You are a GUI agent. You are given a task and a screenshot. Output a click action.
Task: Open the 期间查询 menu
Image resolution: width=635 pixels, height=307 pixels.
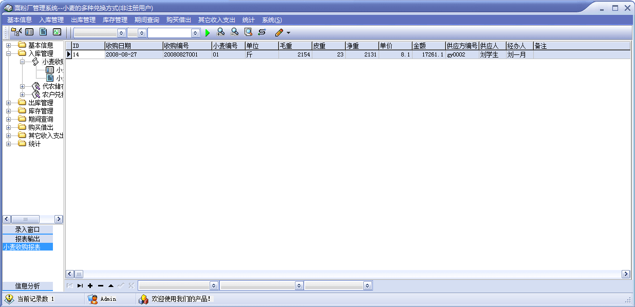click(147, 20)
